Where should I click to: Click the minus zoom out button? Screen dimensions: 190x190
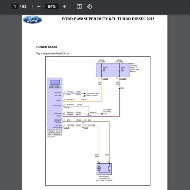[x=39, y=6]
